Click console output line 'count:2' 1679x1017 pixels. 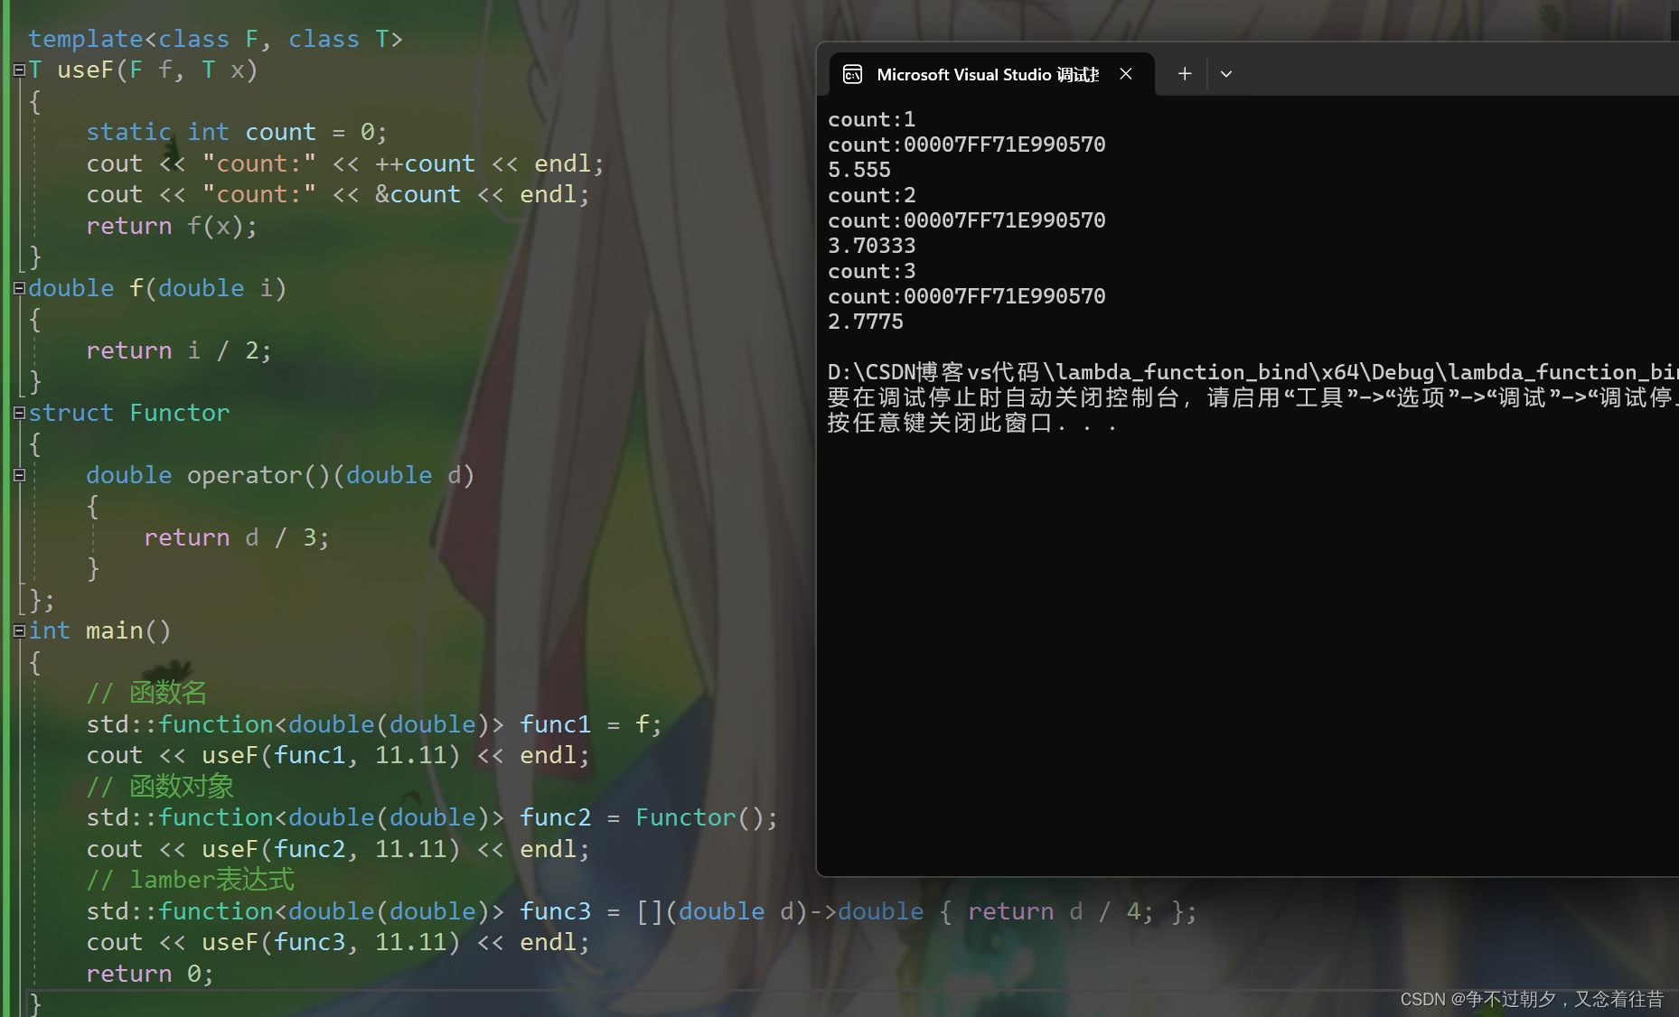click(x=872, y=195)
